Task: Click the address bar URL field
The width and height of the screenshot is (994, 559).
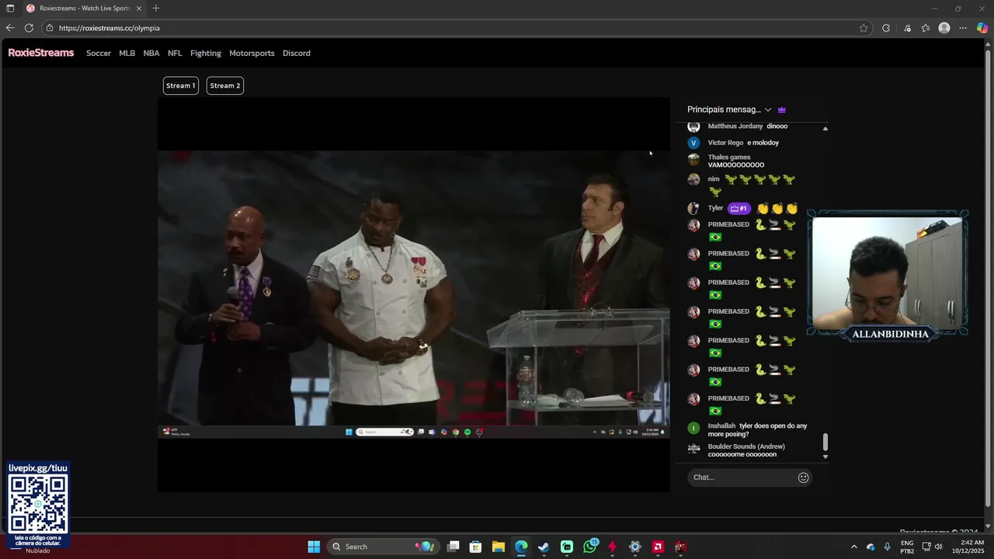Action: click(x=458, y=28)
